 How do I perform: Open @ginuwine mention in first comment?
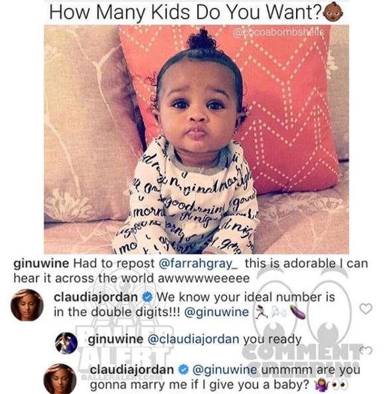pyautogui.click(x=216, y=312)
